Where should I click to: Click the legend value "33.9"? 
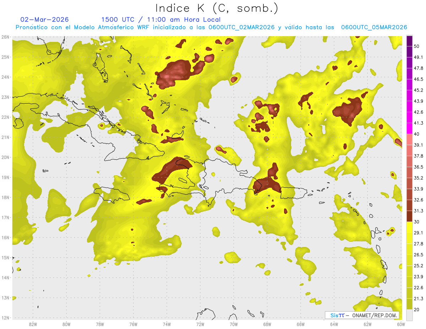(x=419, y=189)
